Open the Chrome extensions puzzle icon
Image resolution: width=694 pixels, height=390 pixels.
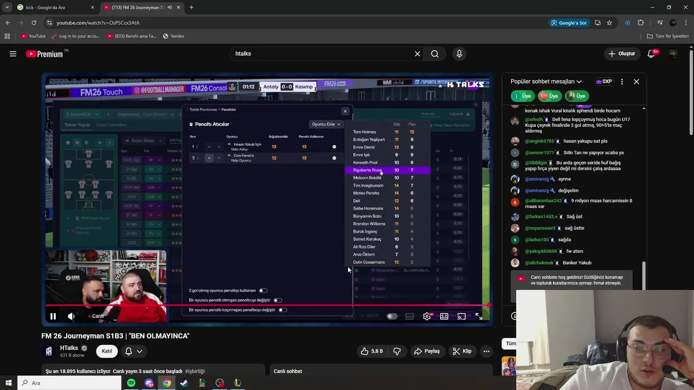coord(641,23)
